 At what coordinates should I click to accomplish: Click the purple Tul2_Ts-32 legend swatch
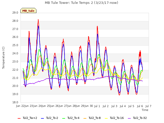(129, 118)
